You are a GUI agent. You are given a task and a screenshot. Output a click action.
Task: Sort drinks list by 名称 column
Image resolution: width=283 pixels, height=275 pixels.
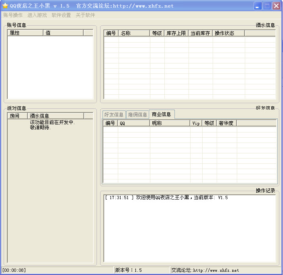click(134, 33)
